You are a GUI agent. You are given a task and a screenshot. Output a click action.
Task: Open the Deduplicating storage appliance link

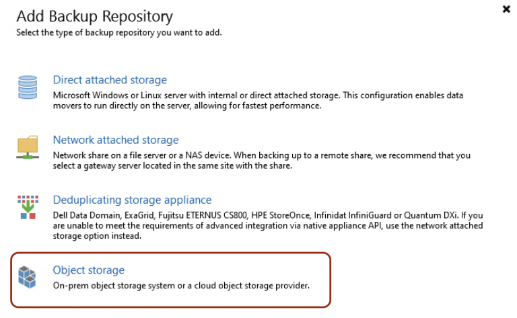click(x=132, y=200)
